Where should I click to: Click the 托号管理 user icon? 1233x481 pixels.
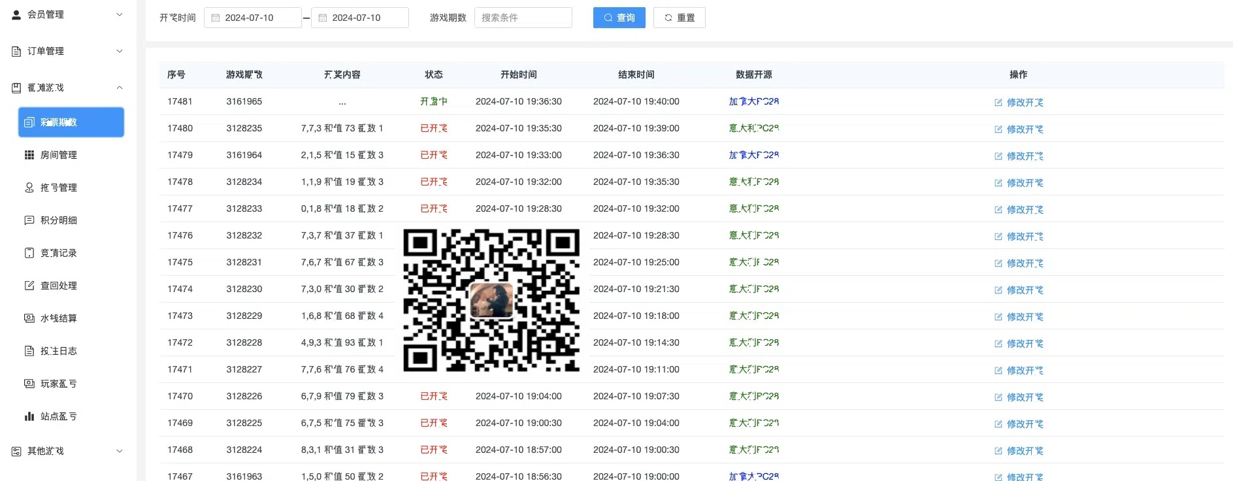(29, 188)
